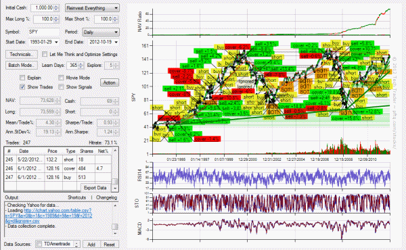Click the 'sell +5.8%' green trade label
406x250 pixels.
tap(361, 43)
